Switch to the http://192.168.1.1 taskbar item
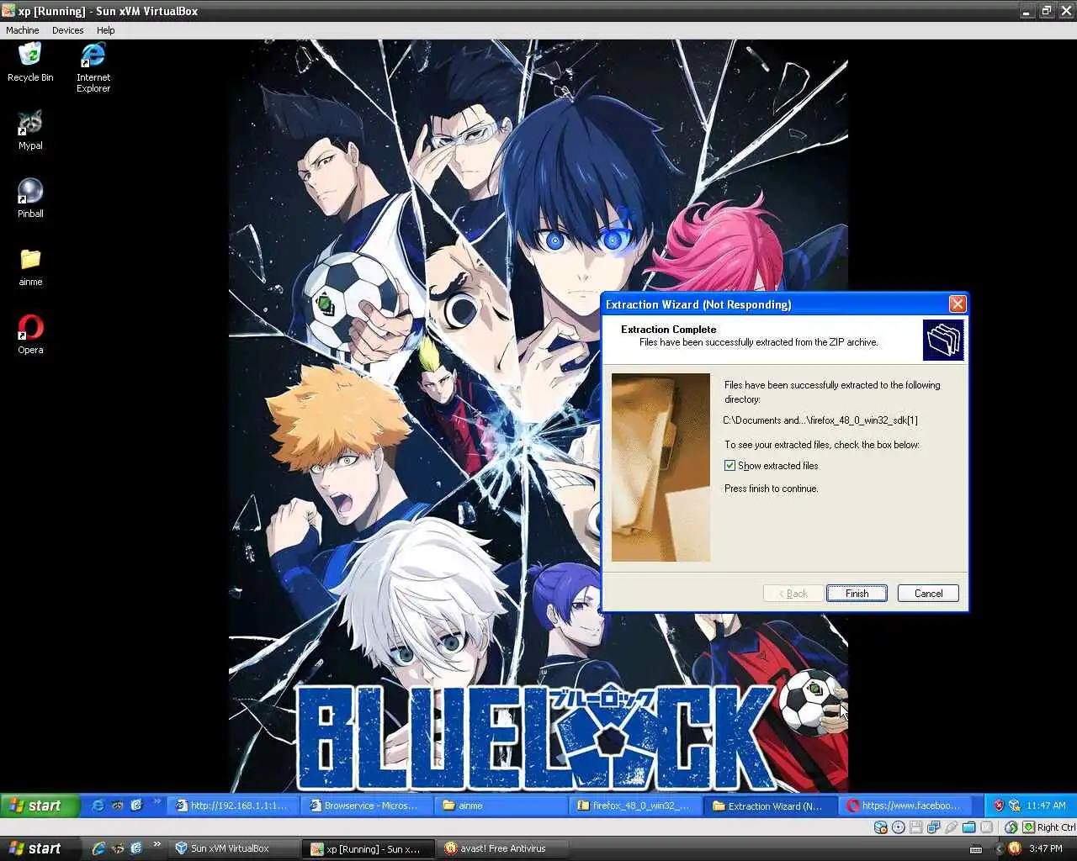The image size is (1077, 861). coord(233,806)
